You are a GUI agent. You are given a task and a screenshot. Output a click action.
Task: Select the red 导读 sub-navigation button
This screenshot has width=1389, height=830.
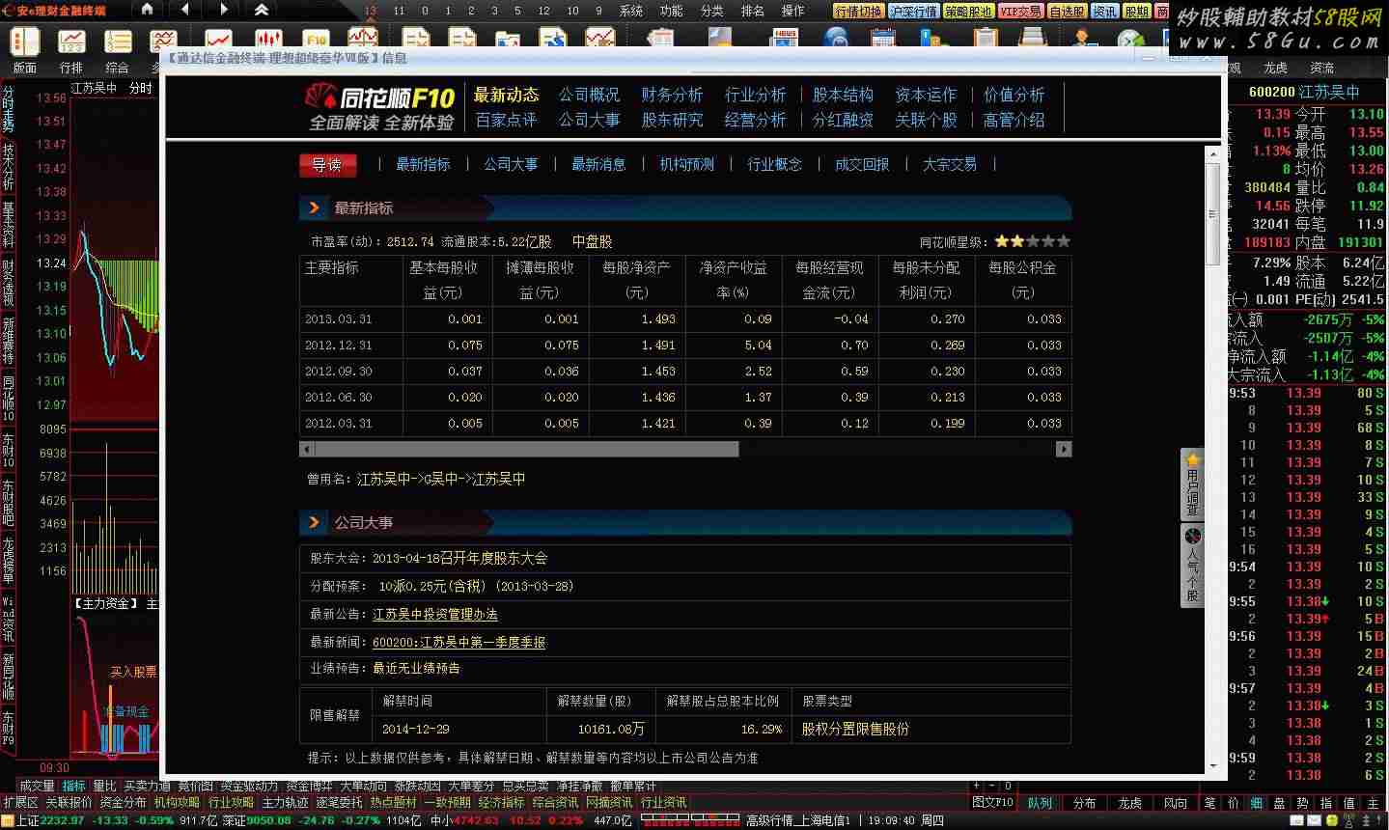327,165
